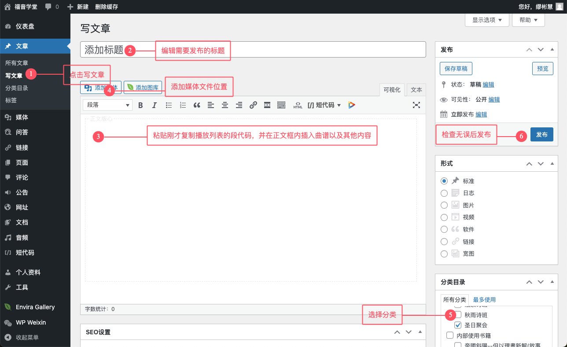Move 发布 panel down

[x=541, y=50]
